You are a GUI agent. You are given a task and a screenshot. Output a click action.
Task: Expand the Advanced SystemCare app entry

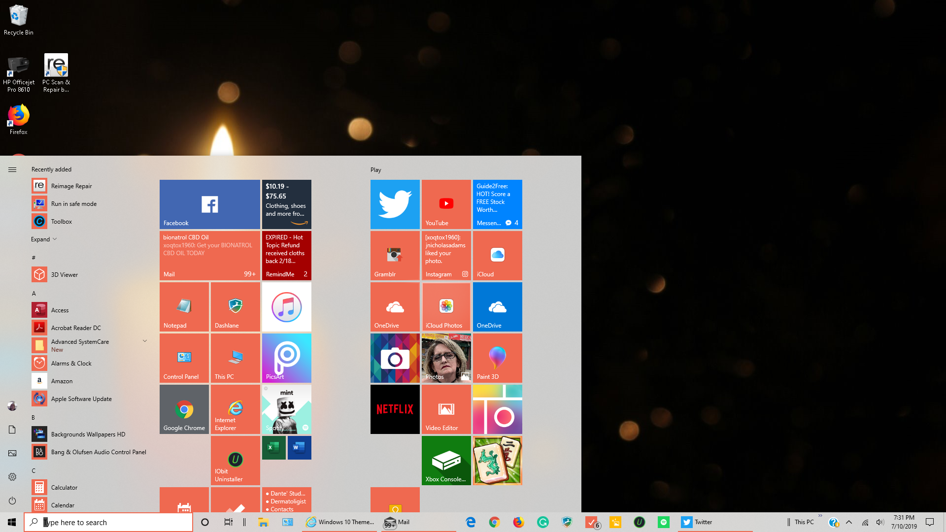pos(144,340)
